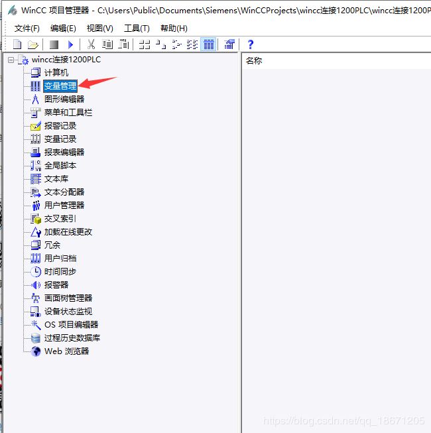431x433 pixels.
Task: Click the blue question mark help icon
Action: pos(251,44)
